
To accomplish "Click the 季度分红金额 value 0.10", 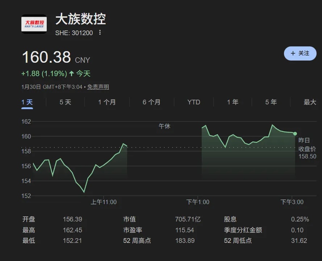I will 297,230.
